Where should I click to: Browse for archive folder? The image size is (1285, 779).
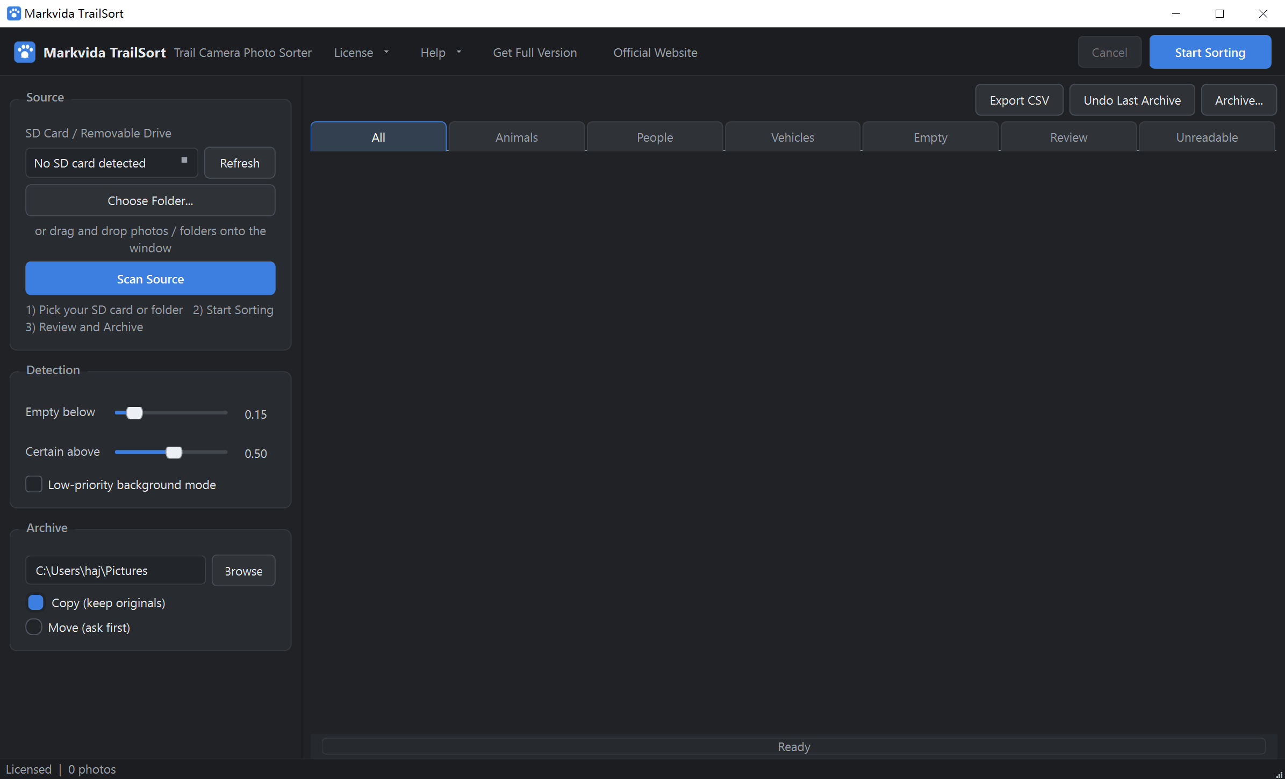243,571
